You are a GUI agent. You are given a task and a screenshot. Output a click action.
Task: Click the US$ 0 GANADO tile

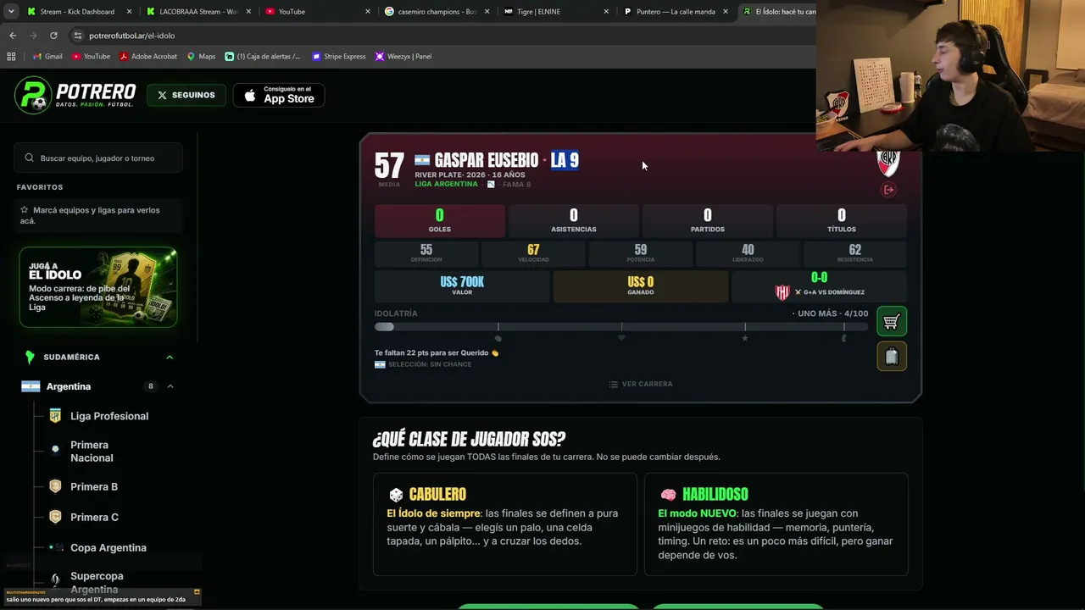[x=641, y=286]
